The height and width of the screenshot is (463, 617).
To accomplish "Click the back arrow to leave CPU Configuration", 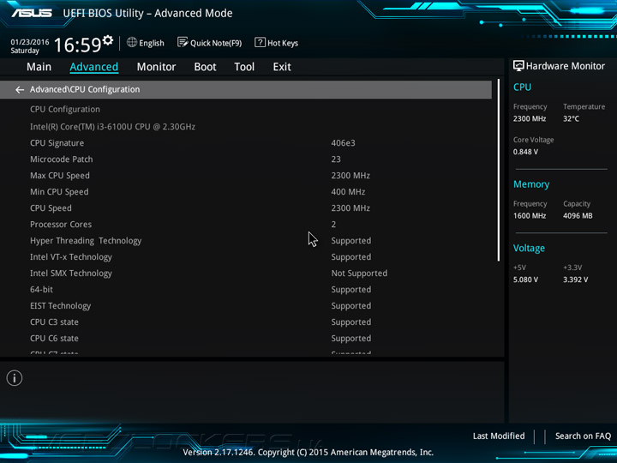I will click(x=20, y=90).
